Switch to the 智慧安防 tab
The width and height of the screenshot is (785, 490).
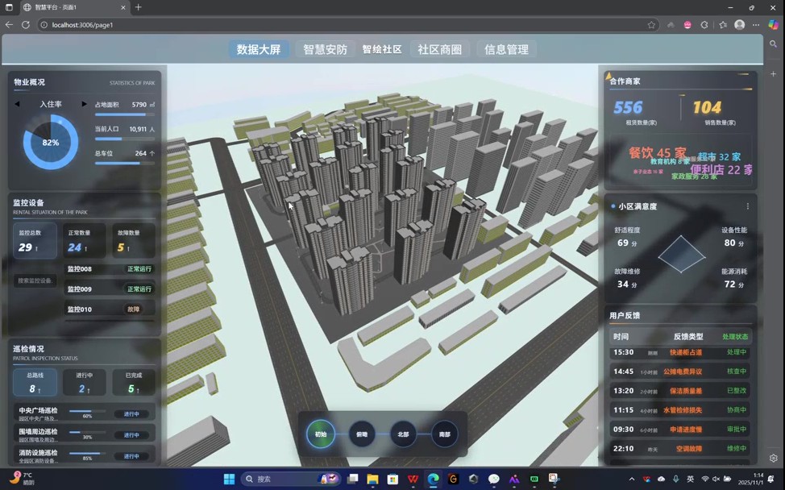coord(326,49)
